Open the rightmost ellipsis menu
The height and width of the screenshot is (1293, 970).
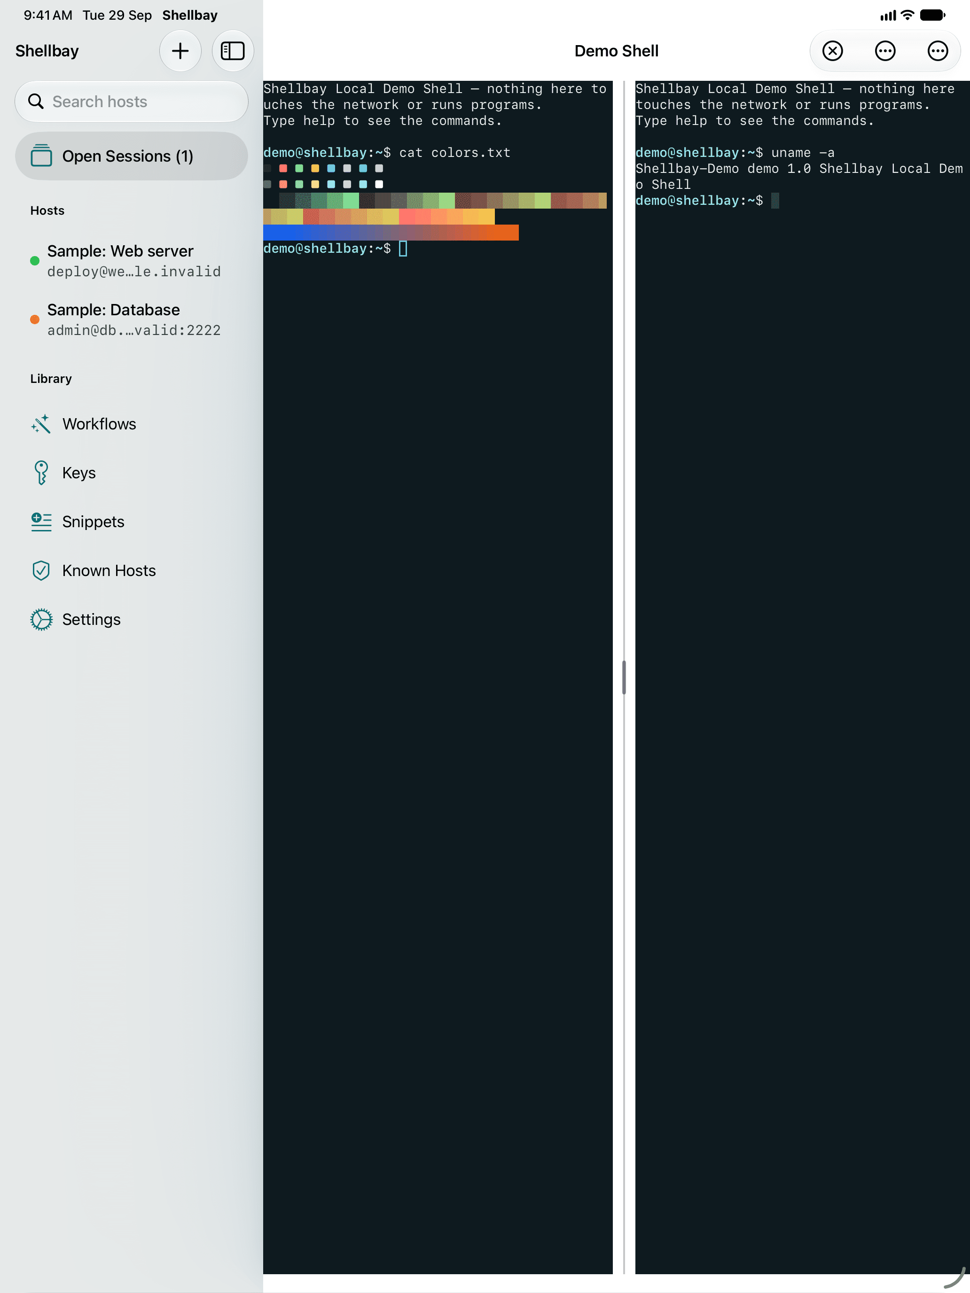point(938,51)
